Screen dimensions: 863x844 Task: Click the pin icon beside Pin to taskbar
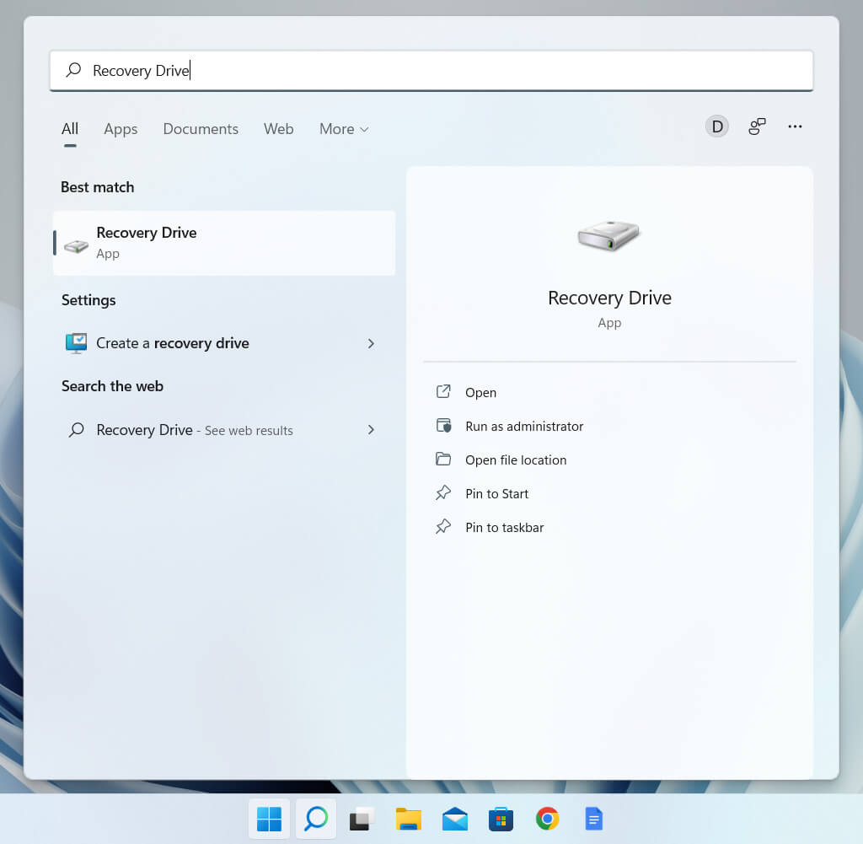pos(443,526)
